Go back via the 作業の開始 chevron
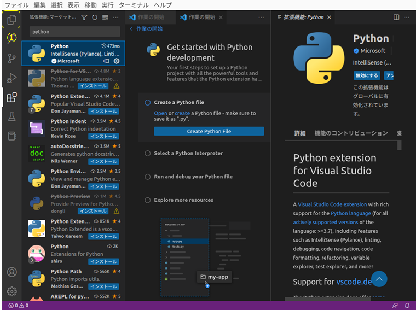 click(132, 29)
